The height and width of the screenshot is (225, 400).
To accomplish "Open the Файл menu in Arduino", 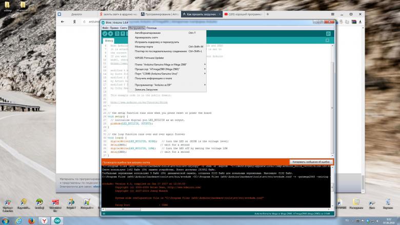I will click(x=105, y=28).
